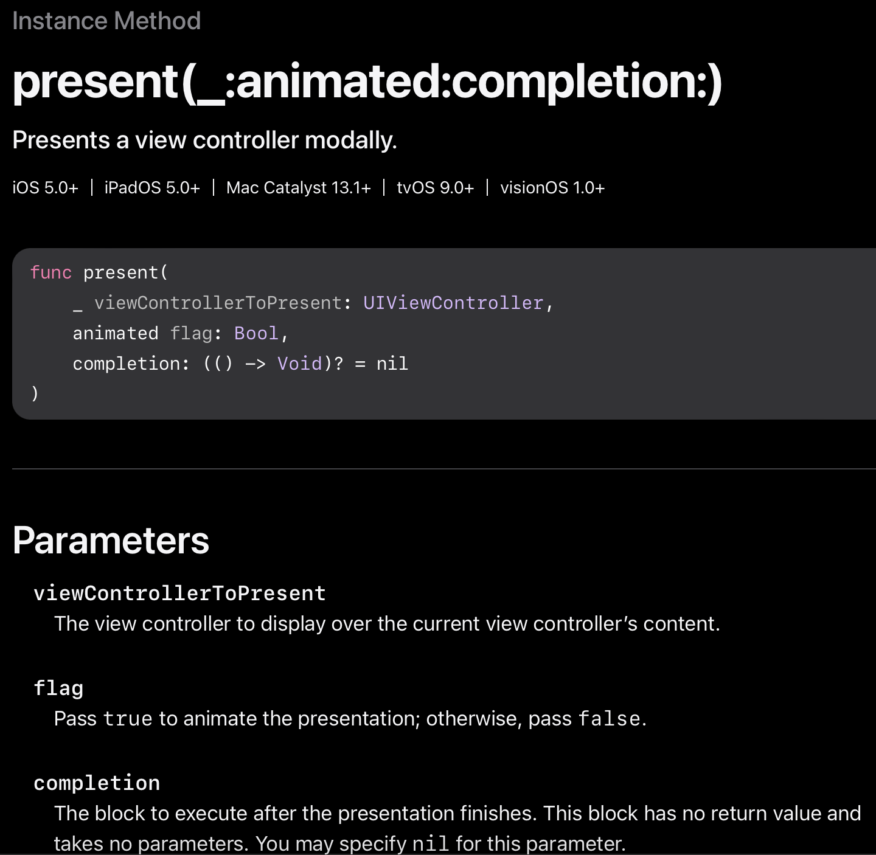
Task: Click the present(_:animated:completion:) page title
Action: (367, 81)
